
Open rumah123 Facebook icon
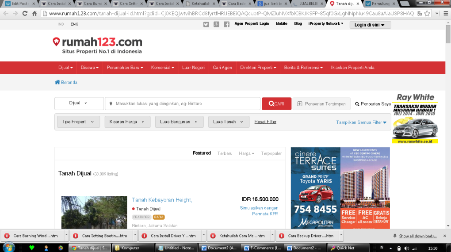coord(227,24)
